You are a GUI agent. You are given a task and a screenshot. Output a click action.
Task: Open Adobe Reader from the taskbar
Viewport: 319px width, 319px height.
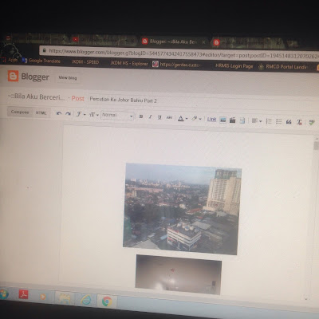[x=23, y=294]
